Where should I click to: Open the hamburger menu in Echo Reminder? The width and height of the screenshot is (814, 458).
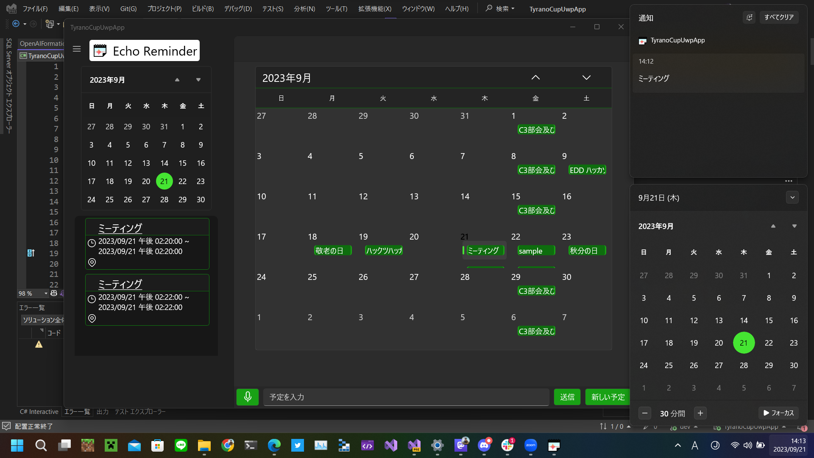tap(77, 49)
